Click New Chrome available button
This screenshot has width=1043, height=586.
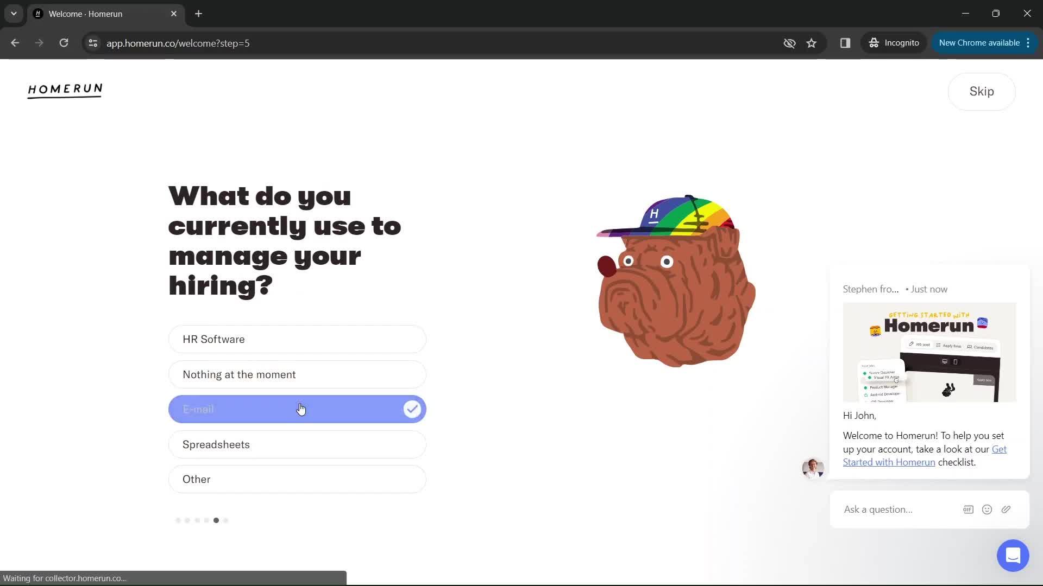coord(979,43)
